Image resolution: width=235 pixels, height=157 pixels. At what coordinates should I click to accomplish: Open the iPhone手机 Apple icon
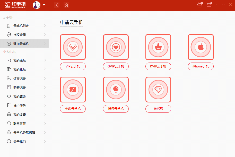(201, 47)
